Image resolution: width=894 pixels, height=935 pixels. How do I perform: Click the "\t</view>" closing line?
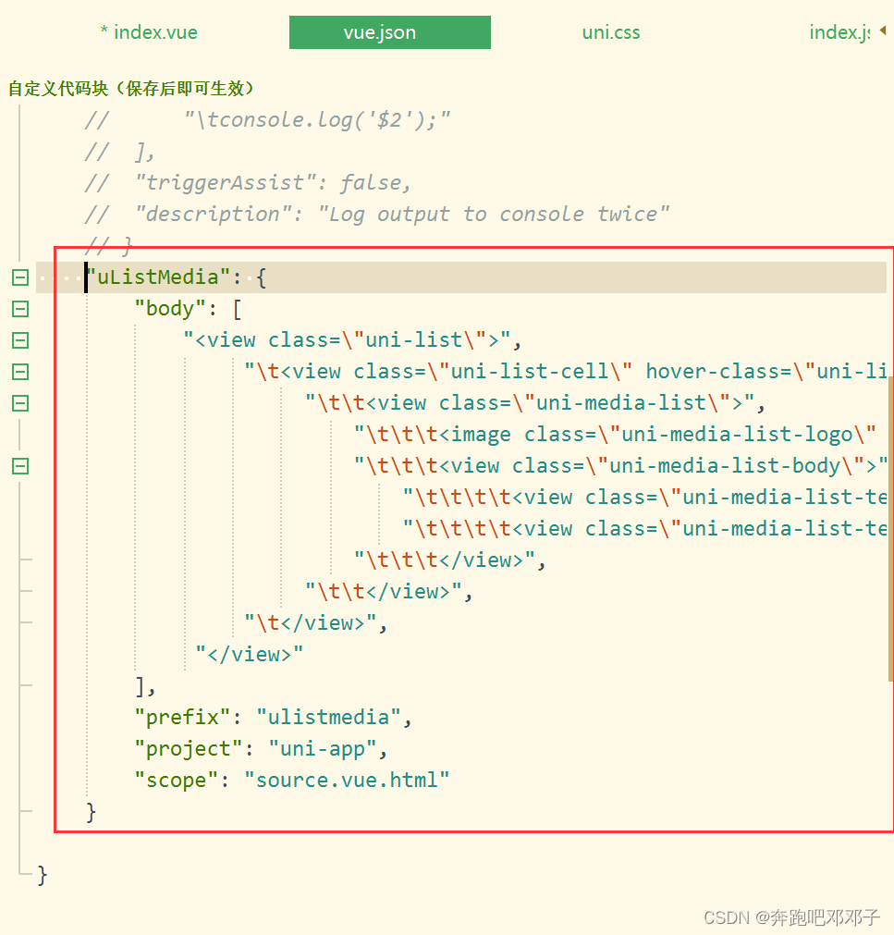(316, 623)
